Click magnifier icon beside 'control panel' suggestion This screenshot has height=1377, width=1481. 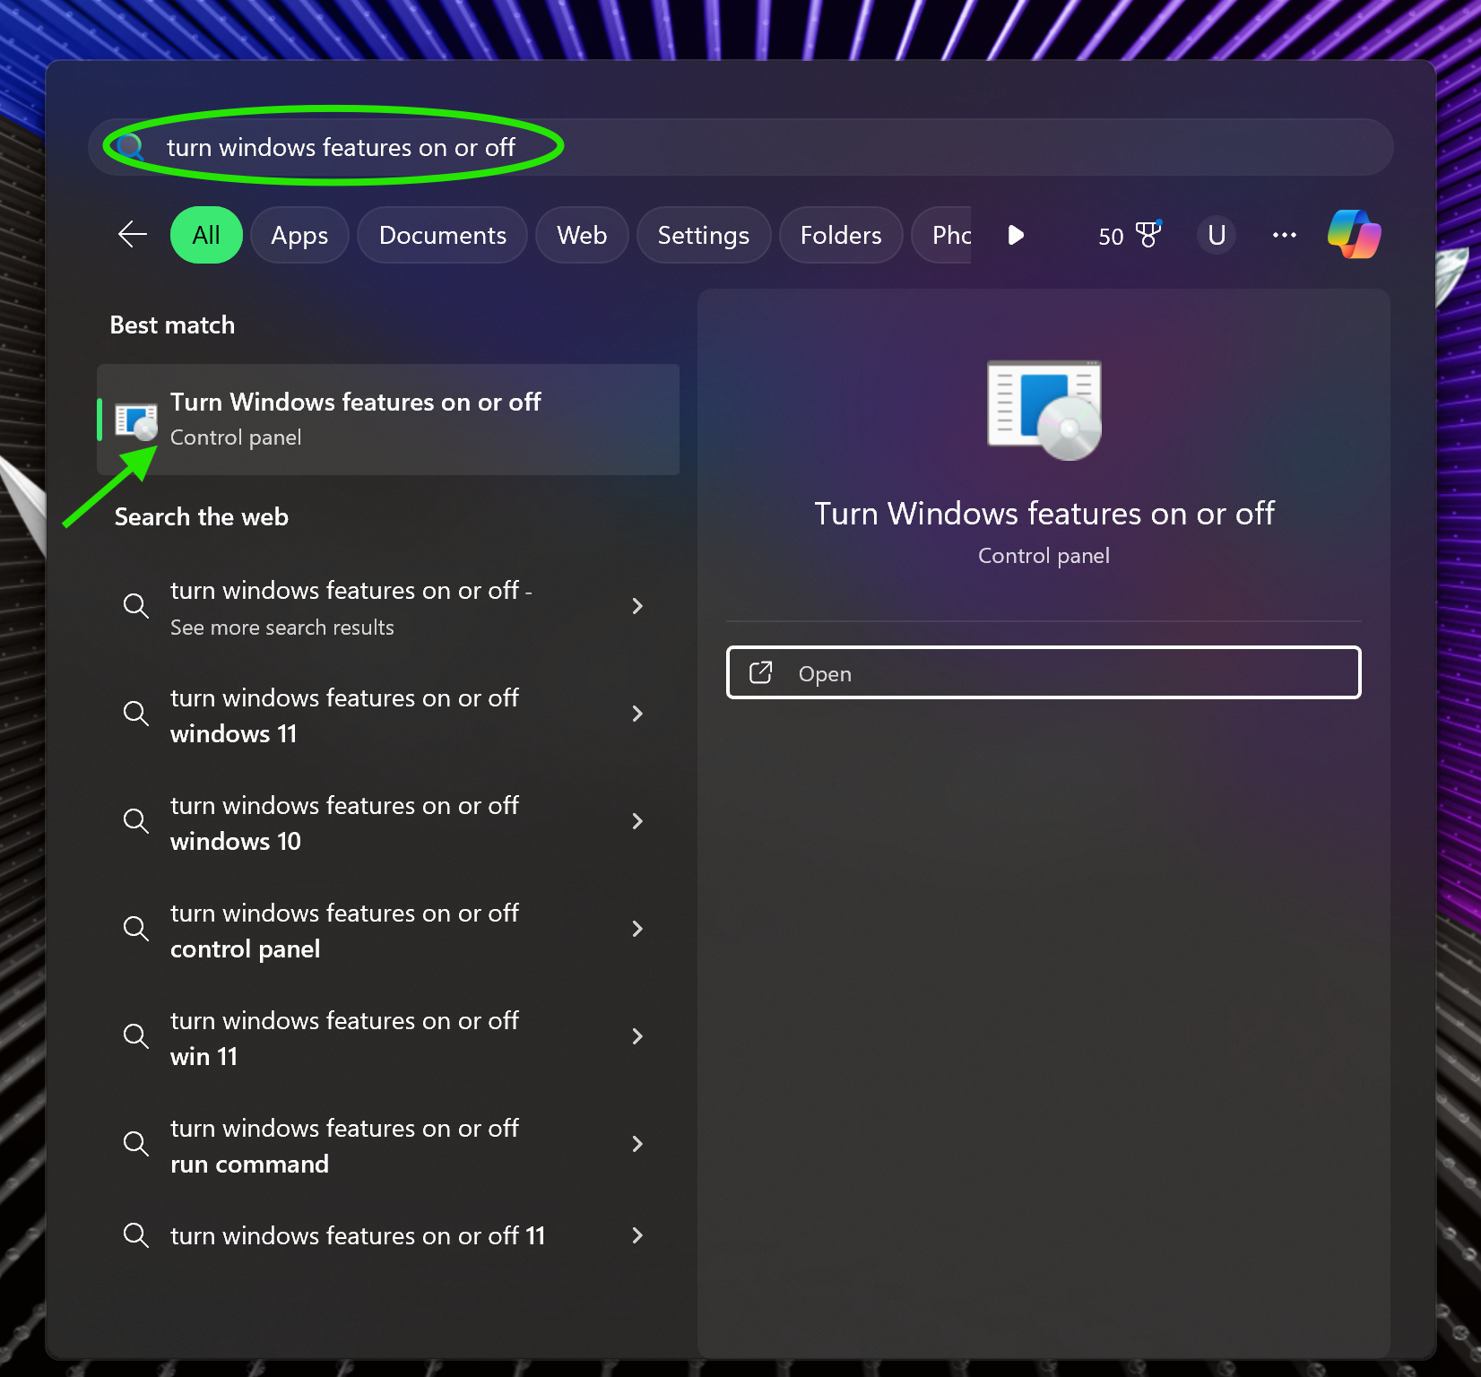(136, 929)
